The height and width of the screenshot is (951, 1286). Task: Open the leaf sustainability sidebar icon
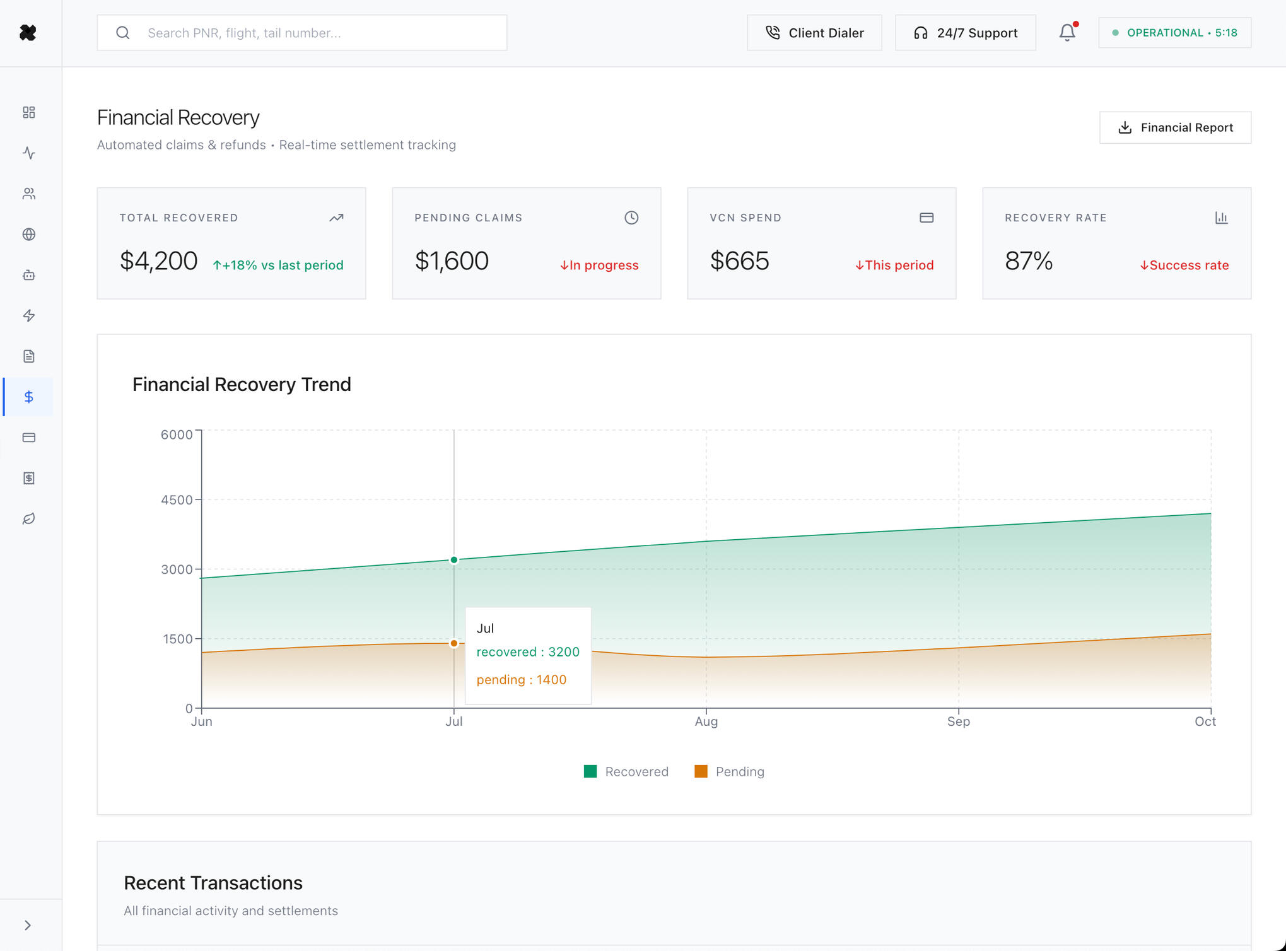tap(29, 519)
